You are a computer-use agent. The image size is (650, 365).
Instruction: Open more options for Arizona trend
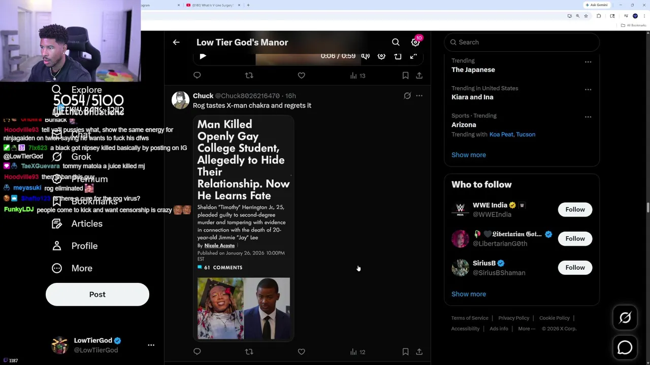click(x=588, y=117)
